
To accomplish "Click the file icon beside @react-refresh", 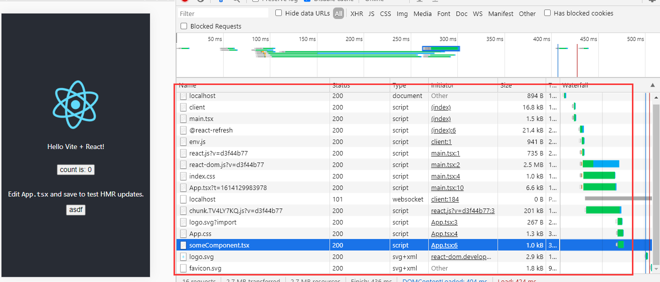I will point(183,130).
